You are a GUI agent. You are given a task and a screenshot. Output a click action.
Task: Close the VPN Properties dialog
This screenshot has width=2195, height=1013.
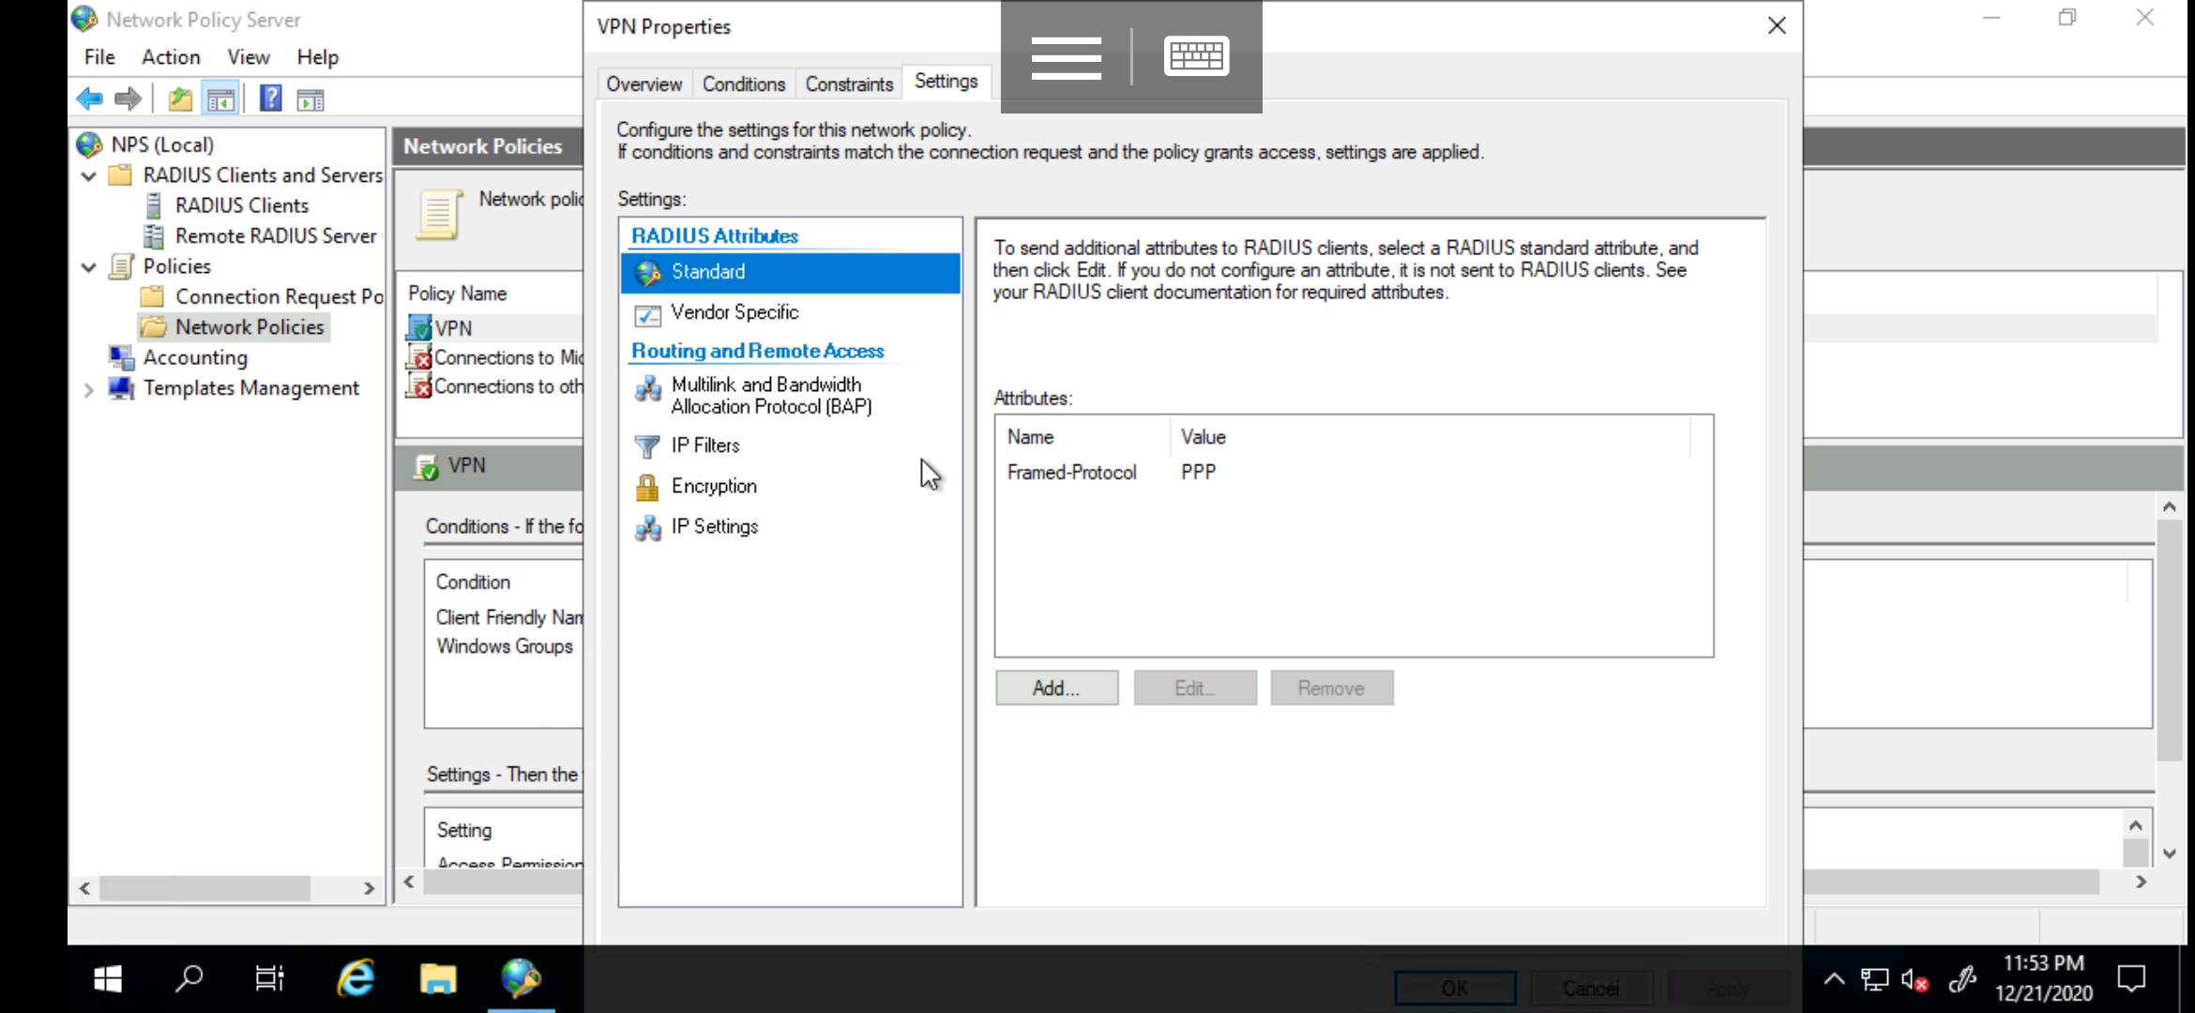(x=1777, y=26)
